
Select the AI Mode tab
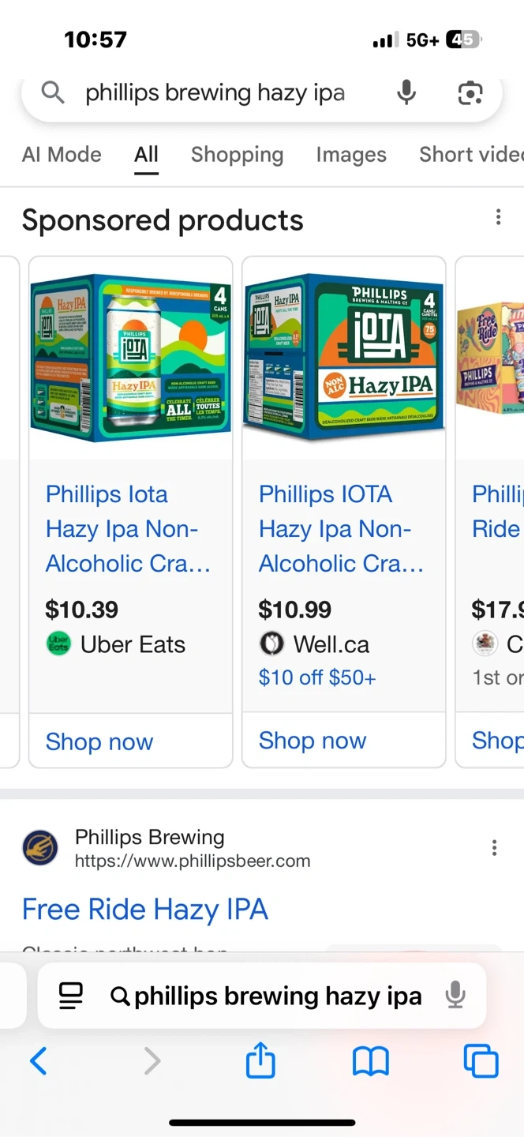click(62, 155)
